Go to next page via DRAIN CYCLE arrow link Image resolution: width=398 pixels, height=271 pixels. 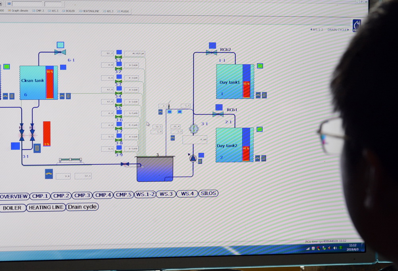[338, 30]
